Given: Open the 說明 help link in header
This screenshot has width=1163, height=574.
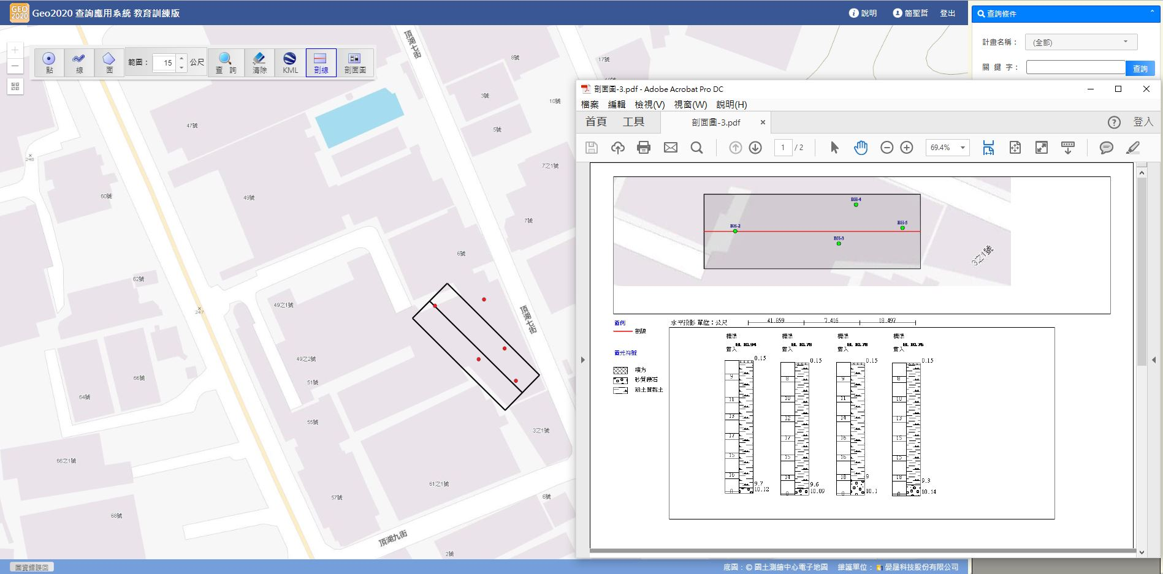Looking at the screenshot, I should [x=863, y=13].
